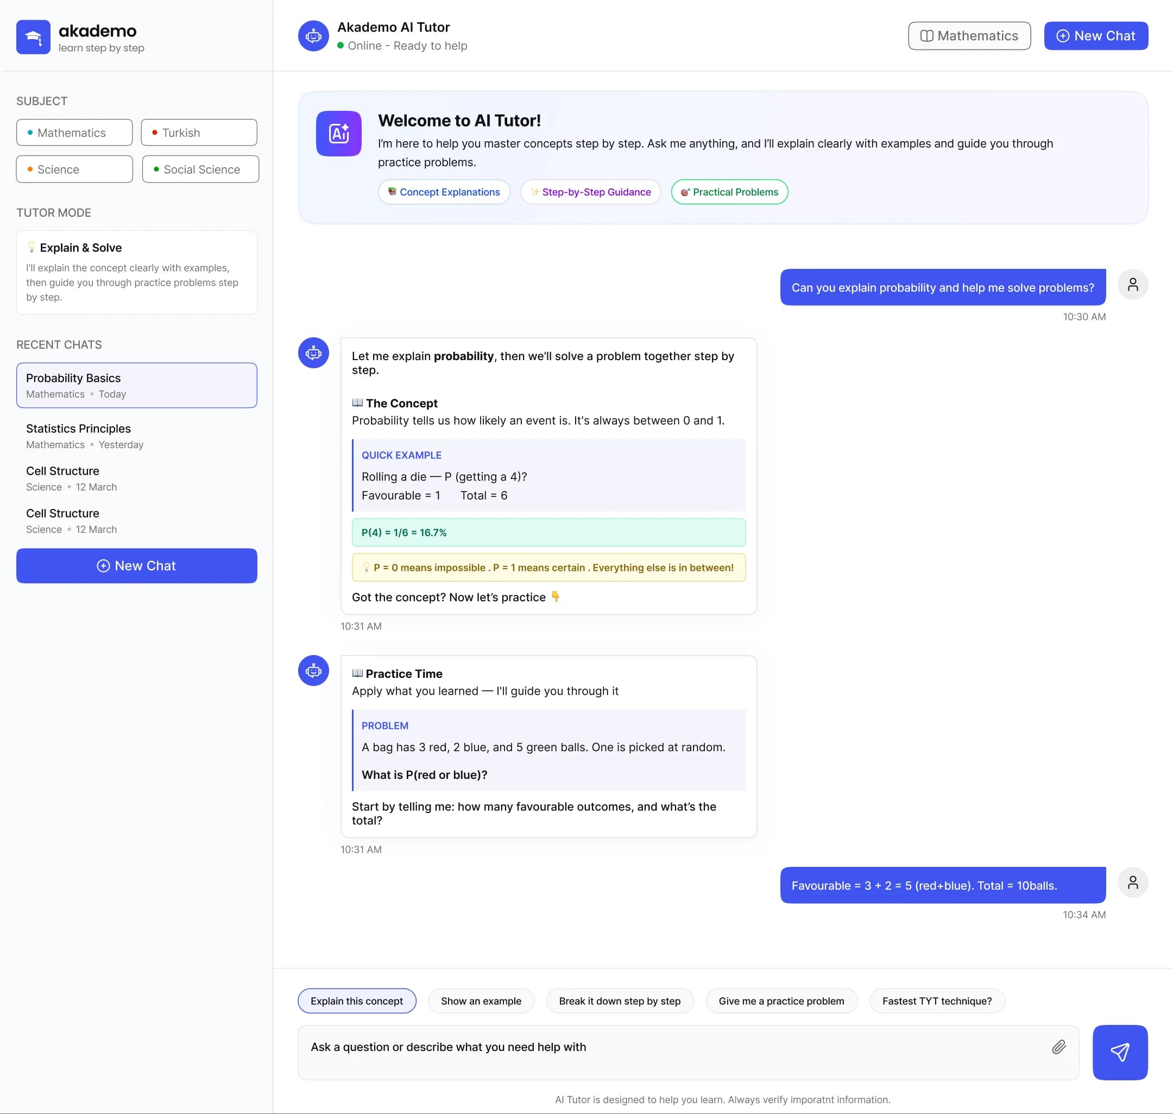Click the user avatar beside the Favourable reply
The height and width of the screenshot is (1114, 1173).
(1132, 883)
